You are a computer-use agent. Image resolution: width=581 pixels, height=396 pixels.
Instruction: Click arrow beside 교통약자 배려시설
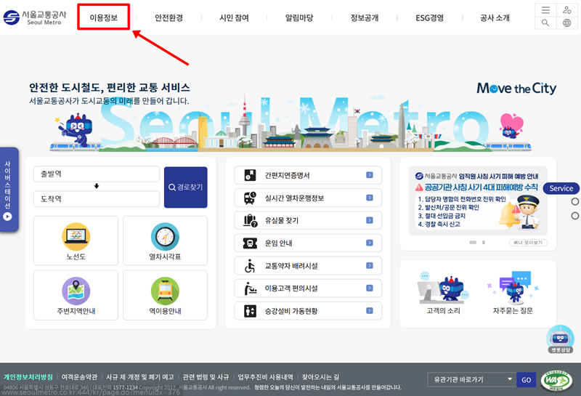[x=370, y=265]
